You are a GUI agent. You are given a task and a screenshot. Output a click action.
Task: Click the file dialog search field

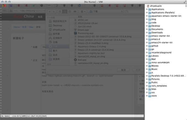coord(135,12)
